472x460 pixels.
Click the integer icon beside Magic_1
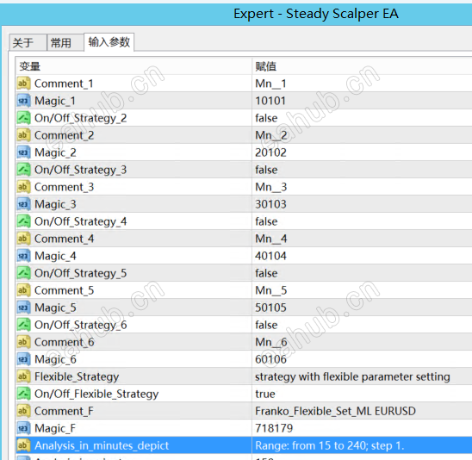click(23, 101)
